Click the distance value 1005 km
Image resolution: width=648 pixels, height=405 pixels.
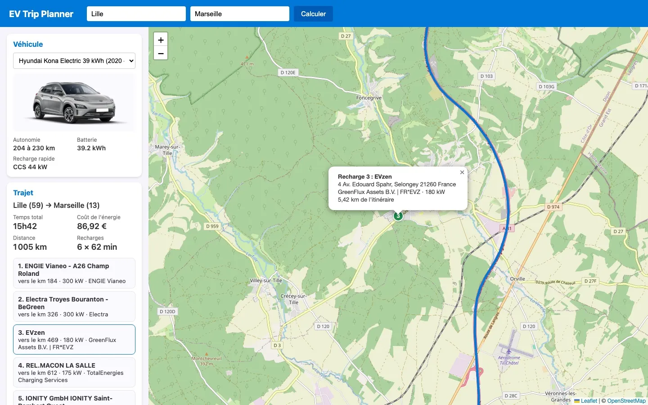pyautogui.click(x=30, y=247)
